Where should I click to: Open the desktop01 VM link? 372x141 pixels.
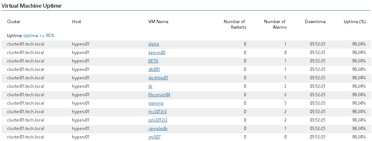point(158,78)
